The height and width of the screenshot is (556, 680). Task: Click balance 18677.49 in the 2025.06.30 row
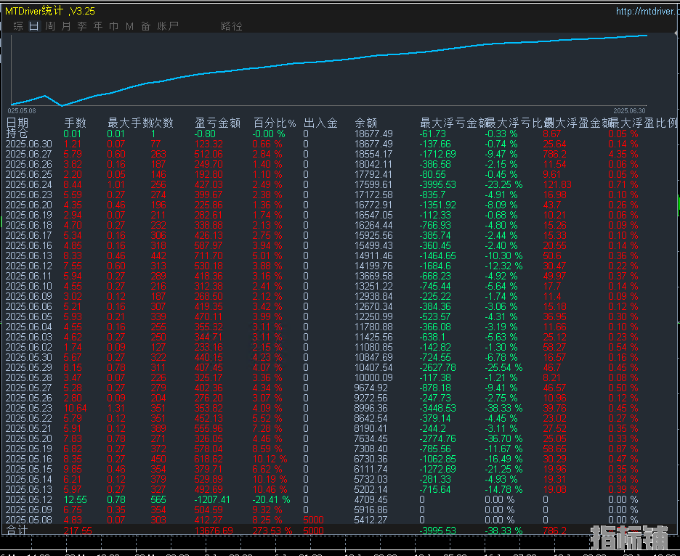coord(373,144)
